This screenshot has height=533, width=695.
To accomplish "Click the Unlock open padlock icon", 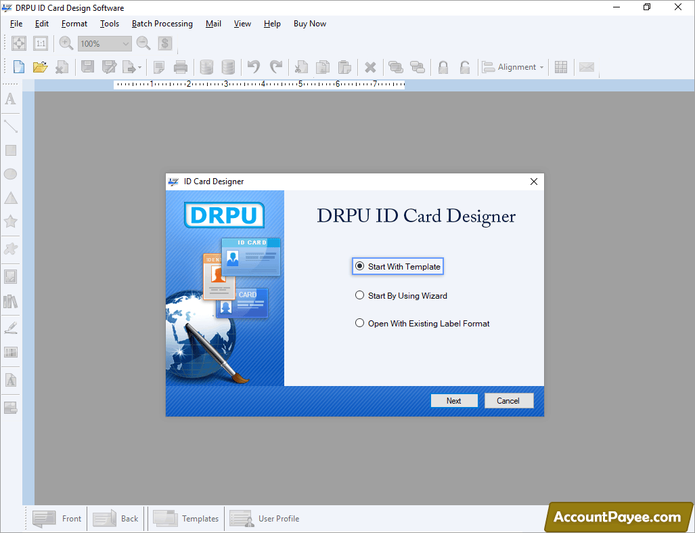I will (464, 67).
